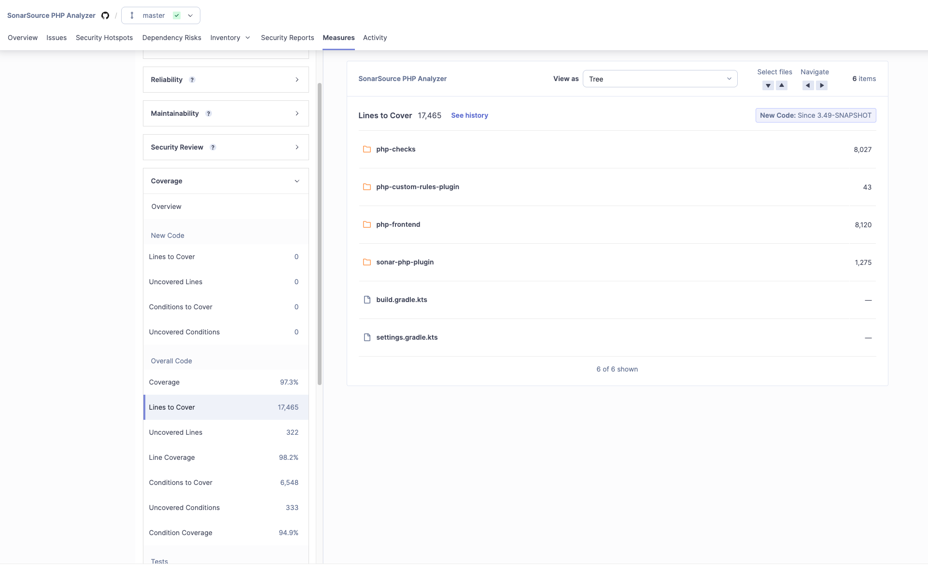928x566 pixels.
Task: Open the Inventory menu
Action: coord(230,38)
